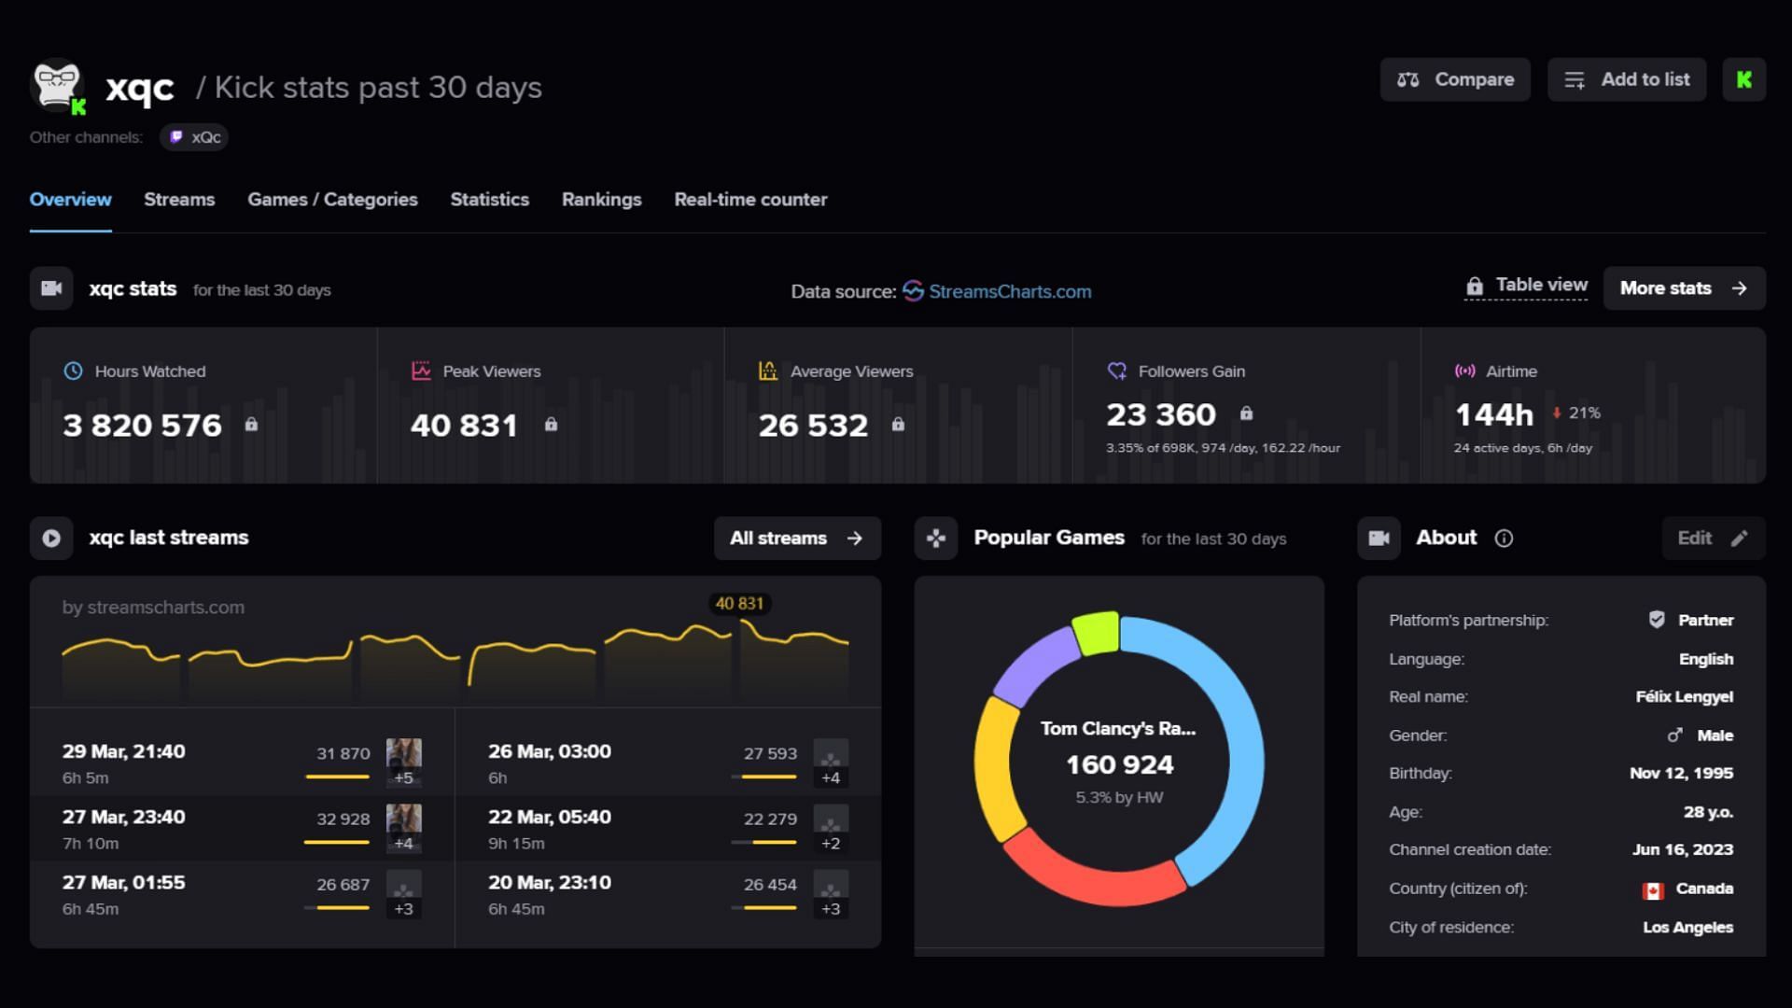Switch to the Streams tab
The height and width of the screenshot is (1008, 1792).
pyautogui.click(x=179, y=199)
